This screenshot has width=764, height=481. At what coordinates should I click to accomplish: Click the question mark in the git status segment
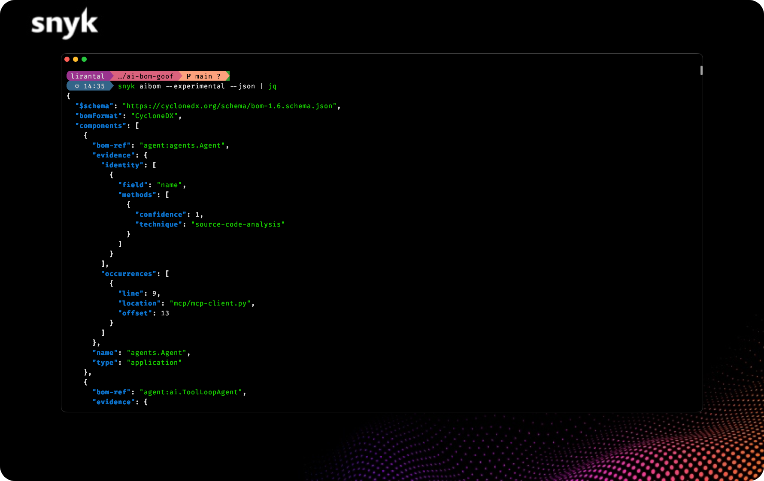point(220,76)
